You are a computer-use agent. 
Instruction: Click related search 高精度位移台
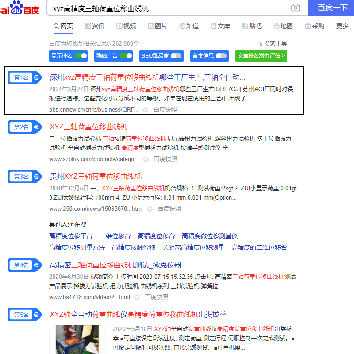pos(156,236)
